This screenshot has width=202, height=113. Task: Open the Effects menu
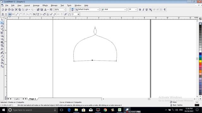click(45, 6)
